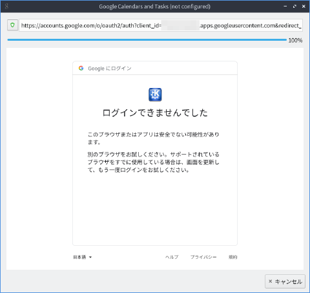Click the page loading progress bar
Image resolution: width=310 pixels, height=293 pixels.
[x=147, y=40]
